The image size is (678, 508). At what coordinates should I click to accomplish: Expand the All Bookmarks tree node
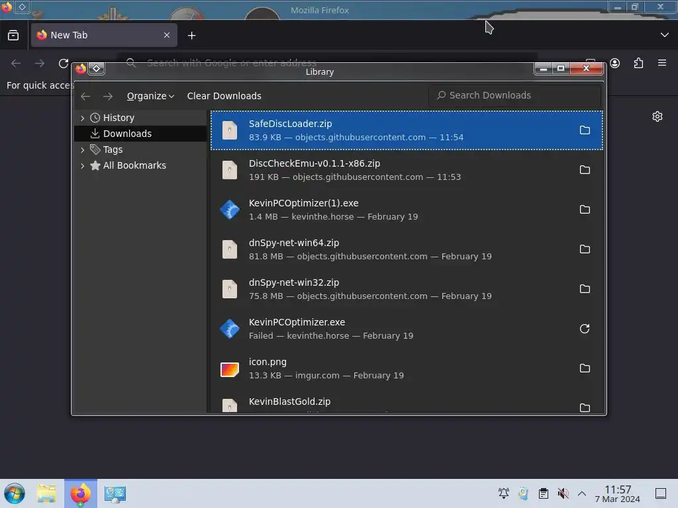pos(83,165)
